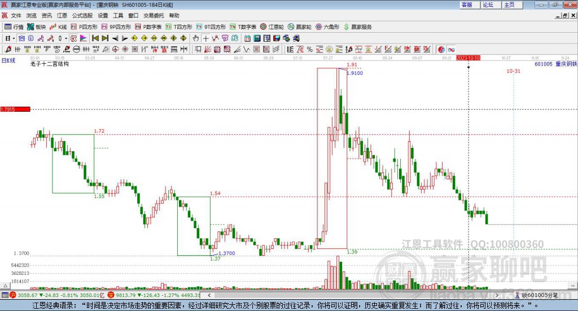This screenshot has height=311, width=578.
Task: Open the 六角形 hexagon tool
Action: pos(327,27)
